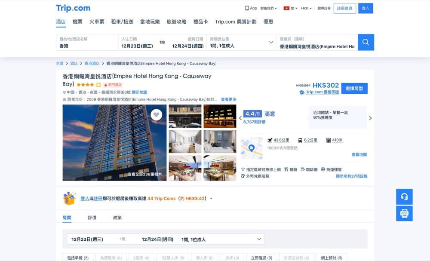This screenshot has height=261, width=430.
Task: Toggle the 1張雙人床 (0) filter
Action: pos(172,258)
